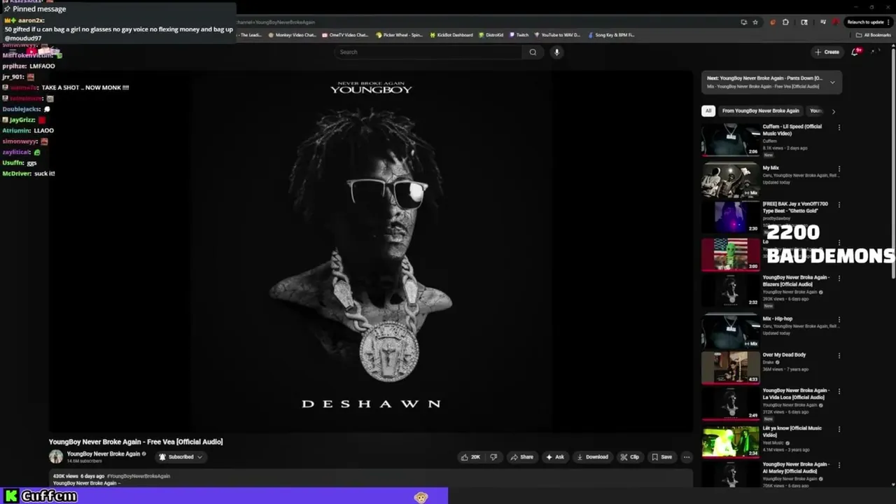Open the #YoungBoyNeverBrokeAgain hashtag link

click(139, 476)
